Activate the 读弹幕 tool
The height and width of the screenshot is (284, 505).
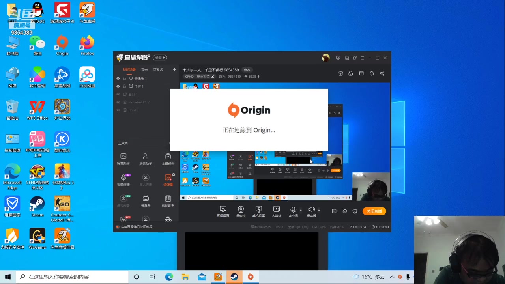click(168, 179)
